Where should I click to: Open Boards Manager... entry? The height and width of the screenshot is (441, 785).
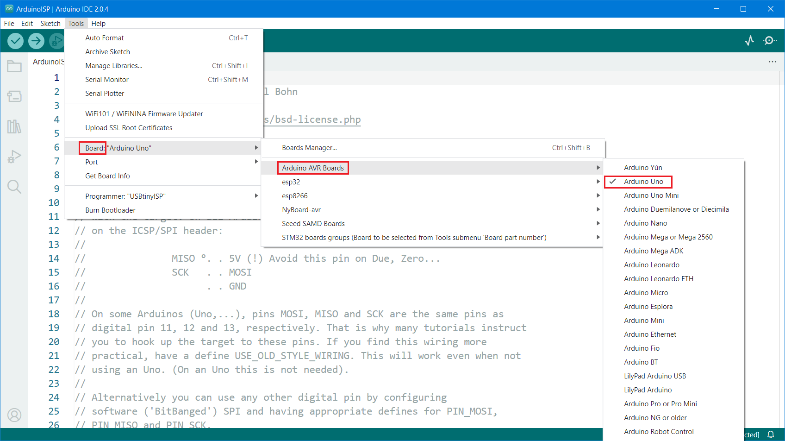point(309,148)
